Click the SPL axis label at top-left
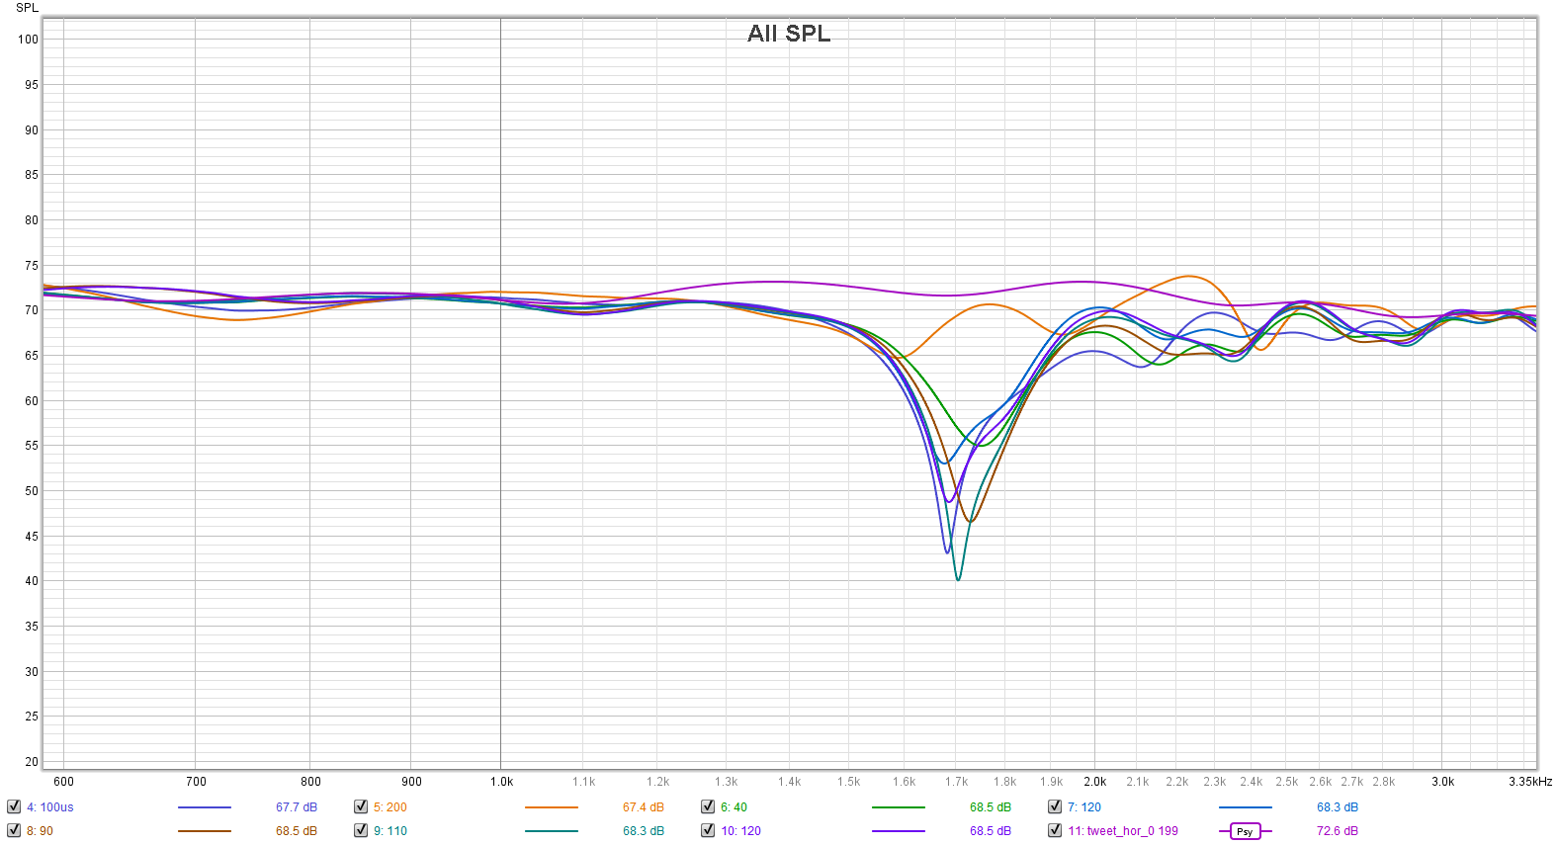The image size is (1558, 845). [27, 8]
